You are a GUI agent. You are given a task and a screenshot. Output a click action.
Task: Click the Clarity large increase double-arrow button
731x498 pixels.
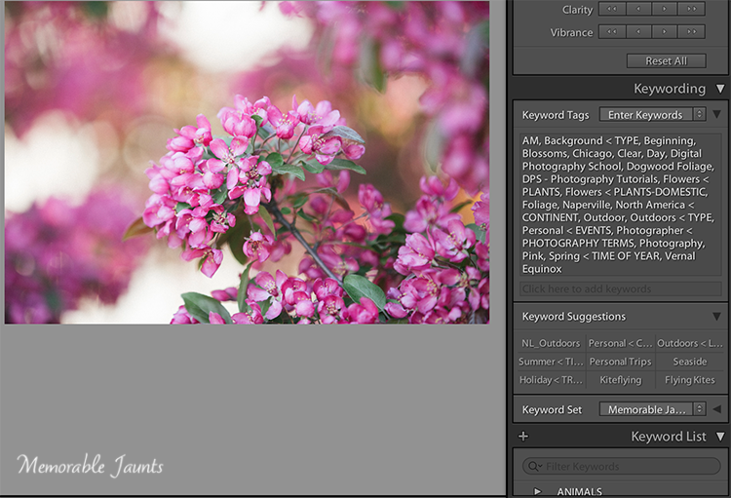click(x=692, y=9)
